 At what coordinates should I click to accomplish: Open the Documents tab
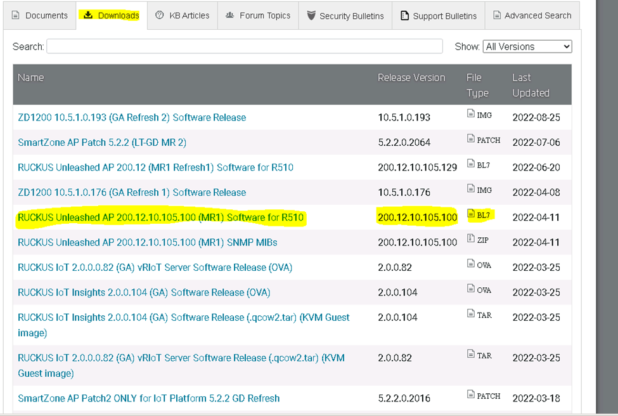[x=40, y=15]
